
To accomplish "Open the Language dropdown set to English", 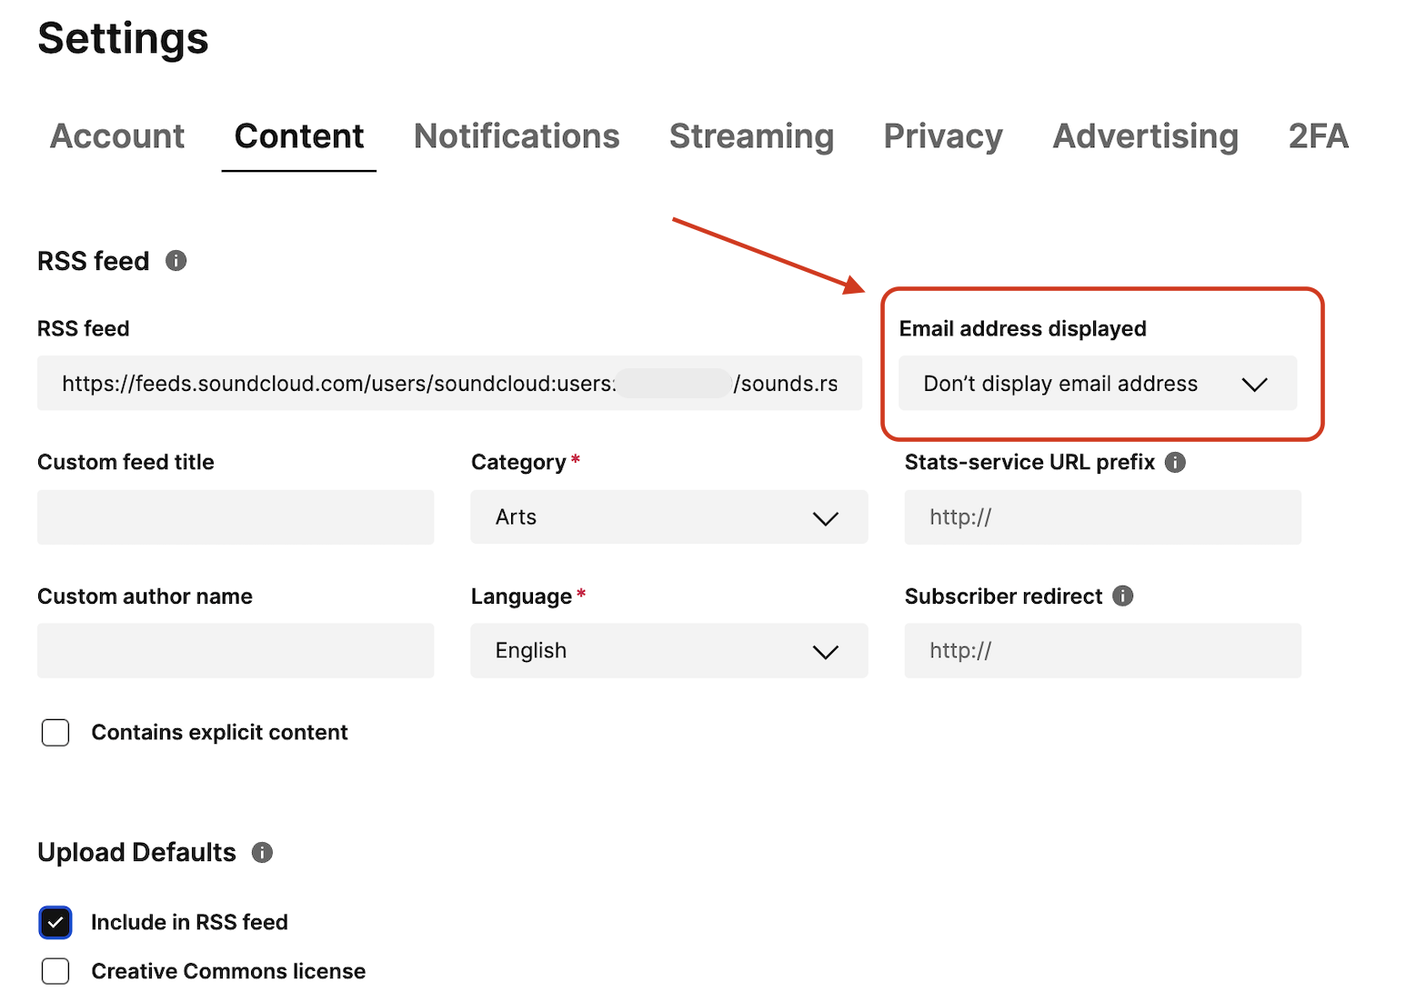I will click(668, 651).
